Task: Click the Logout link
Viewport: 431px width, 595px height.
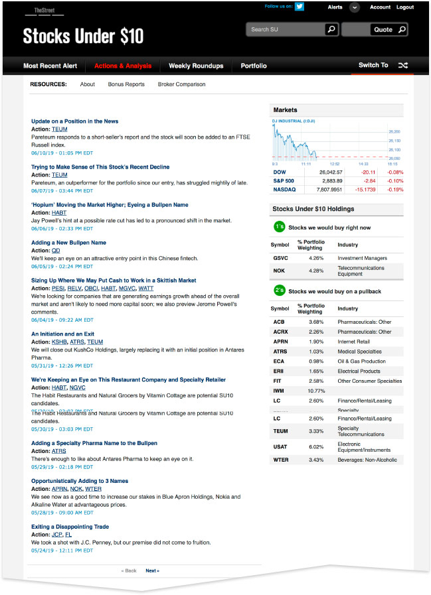Action: (x=405, y=7)
